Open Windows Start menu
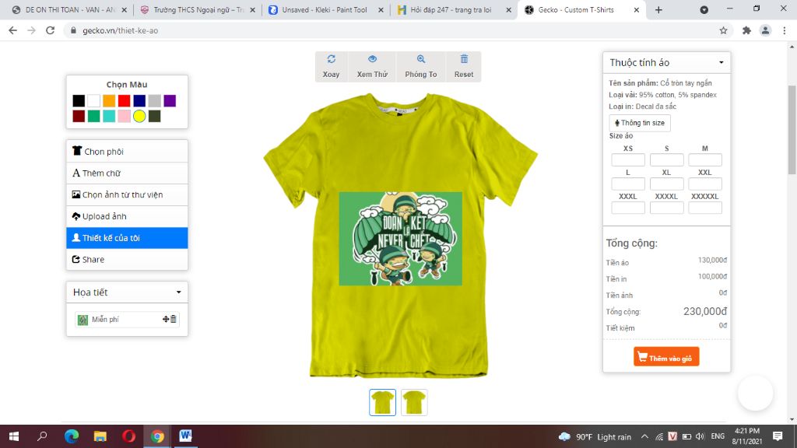 tap(14, 436)
